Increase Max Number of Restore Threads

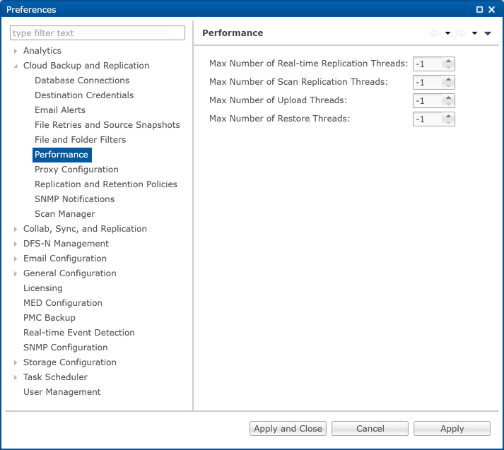448,116
